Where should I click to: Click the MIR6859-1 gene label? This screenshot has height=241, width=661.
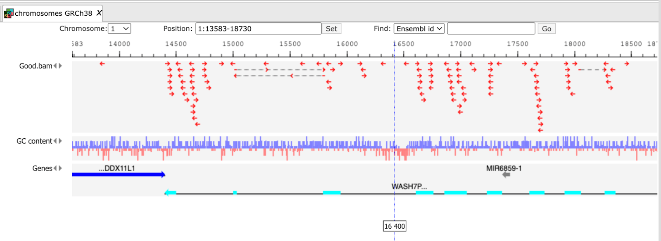504,168
